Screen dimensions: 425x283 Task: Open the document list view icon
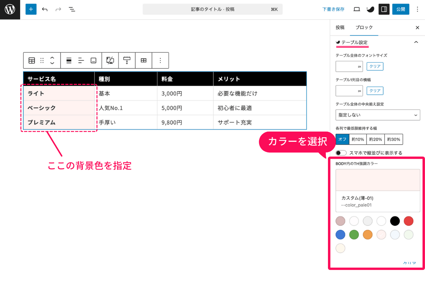click(x=72, y=9)
